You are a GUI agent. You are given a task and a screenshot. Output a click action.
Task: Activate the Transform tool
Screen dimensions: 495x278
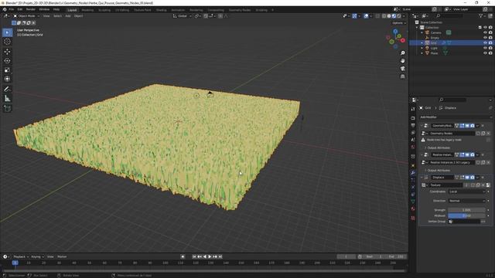(x=7, y=79)
